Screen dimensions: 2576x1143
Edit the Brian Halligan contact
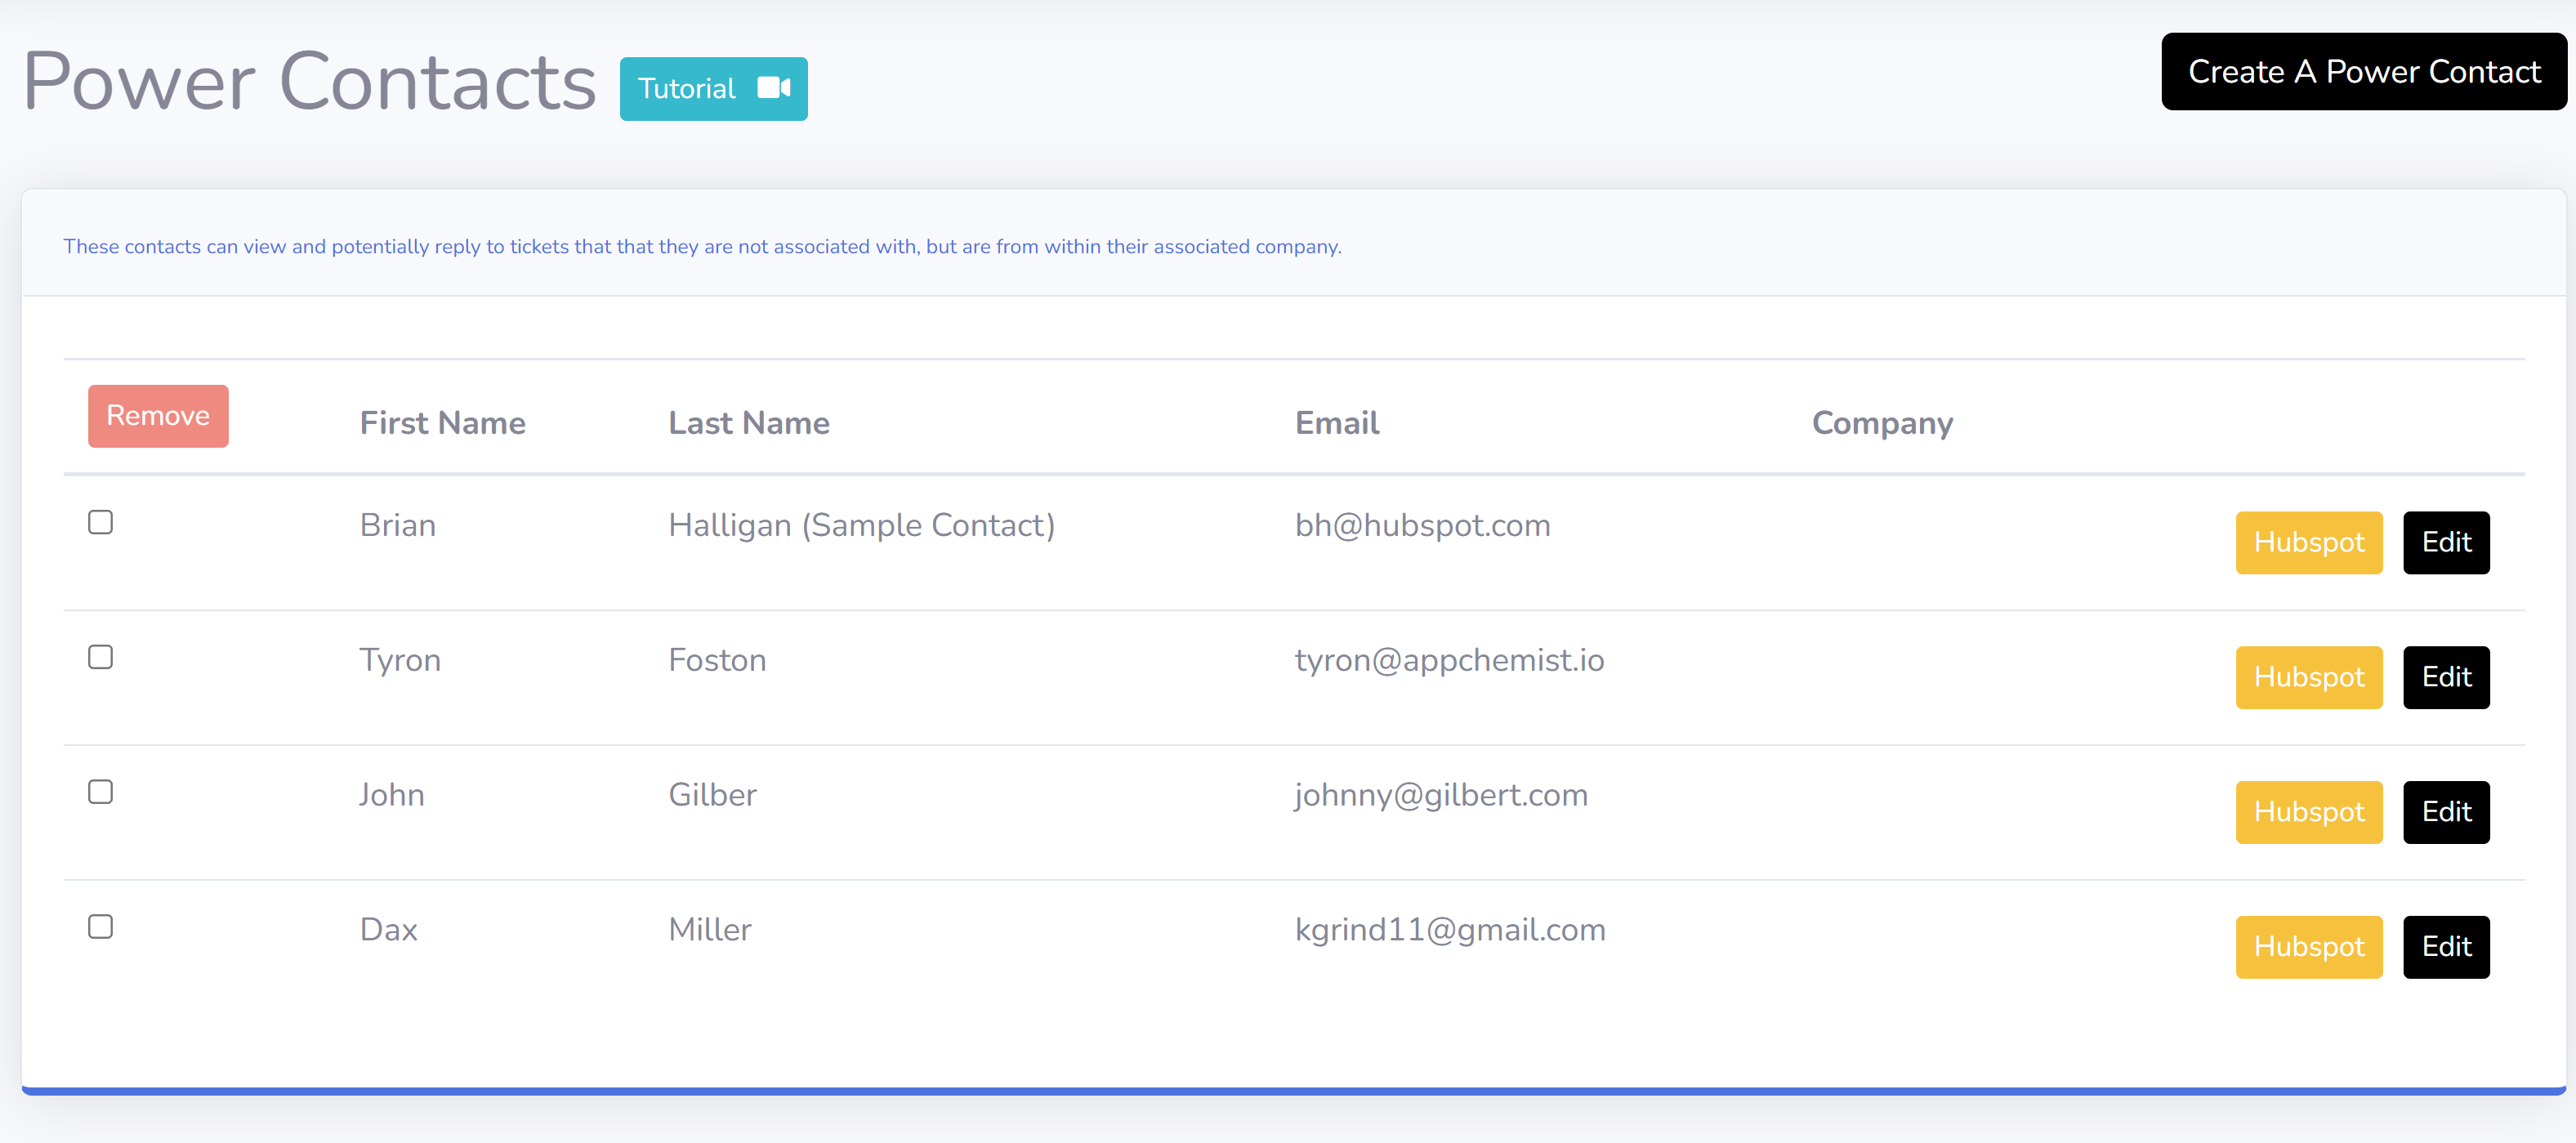[2446, 543]
